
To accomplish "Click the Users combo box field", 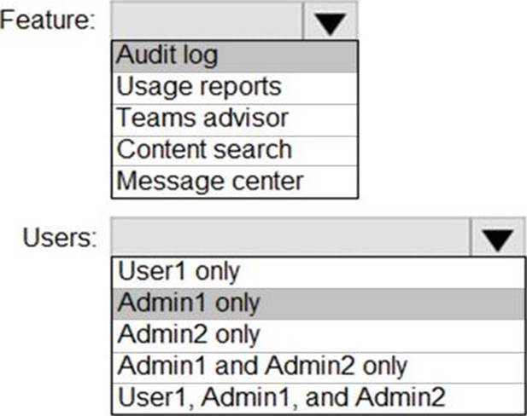I will 290,238.
